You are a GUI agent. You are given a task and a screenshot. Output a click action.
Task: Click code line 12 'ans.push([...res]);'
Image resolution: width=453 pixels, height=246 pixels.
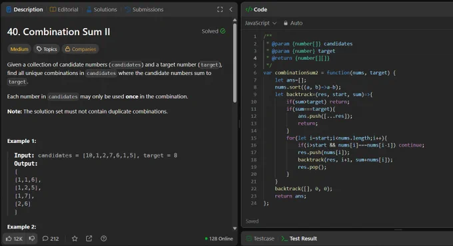click(325, 116)
